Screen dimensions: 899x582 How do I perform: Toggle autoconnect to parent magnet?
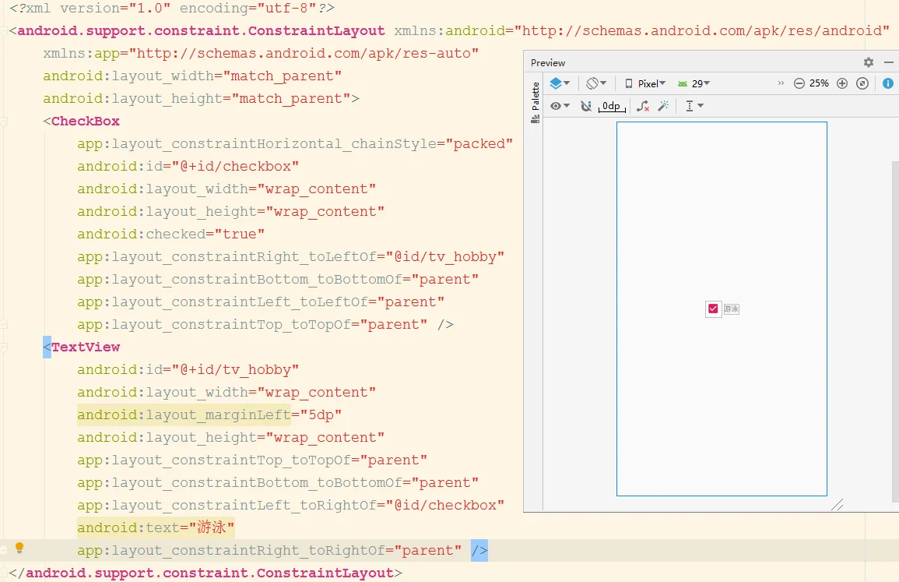[585, 106]
